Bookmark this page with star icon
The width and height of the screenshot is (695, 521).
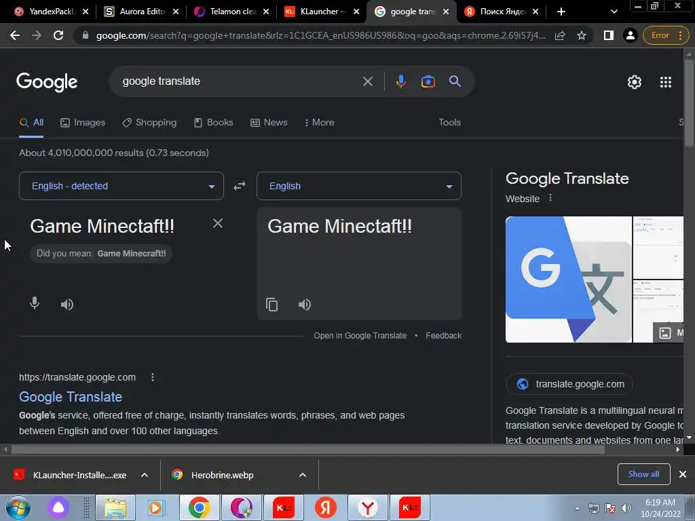[582, 35]
